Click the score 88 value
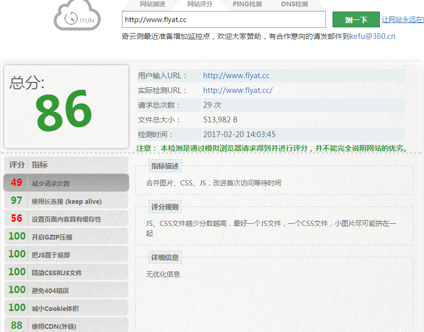Screen dimensions: 424x332 (16, 325)
